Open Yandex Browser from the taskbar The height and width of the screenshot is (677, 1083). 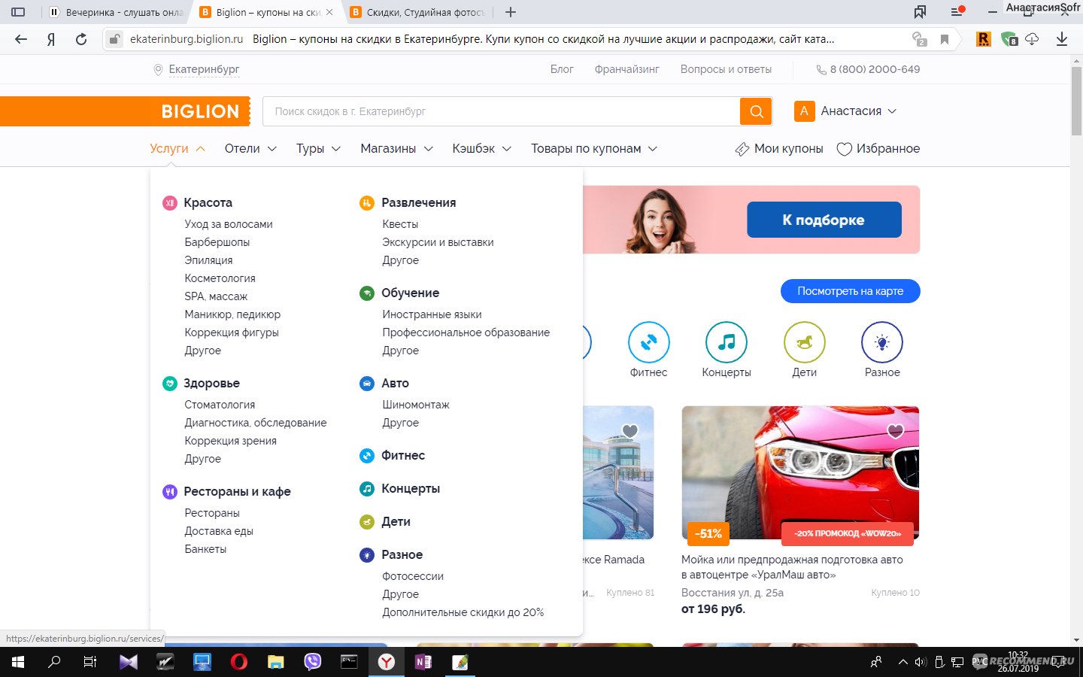386,662
